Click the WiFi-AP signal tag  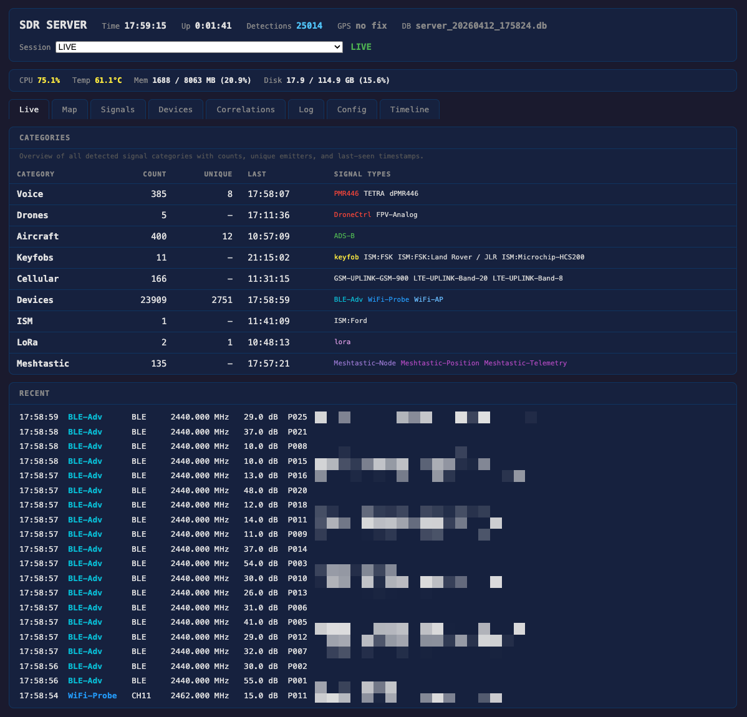pyautogui.click(x=429, y=300)
